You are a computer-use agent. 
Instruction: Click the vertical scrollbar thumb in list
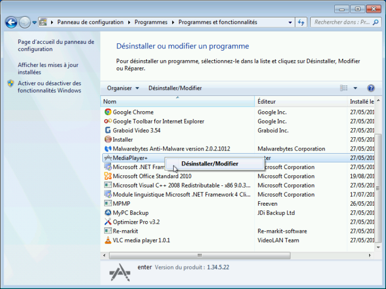tap(378, 188)
